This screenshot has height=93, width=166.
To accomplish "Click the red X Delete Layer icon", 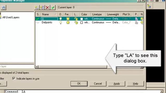I will 47,7.
